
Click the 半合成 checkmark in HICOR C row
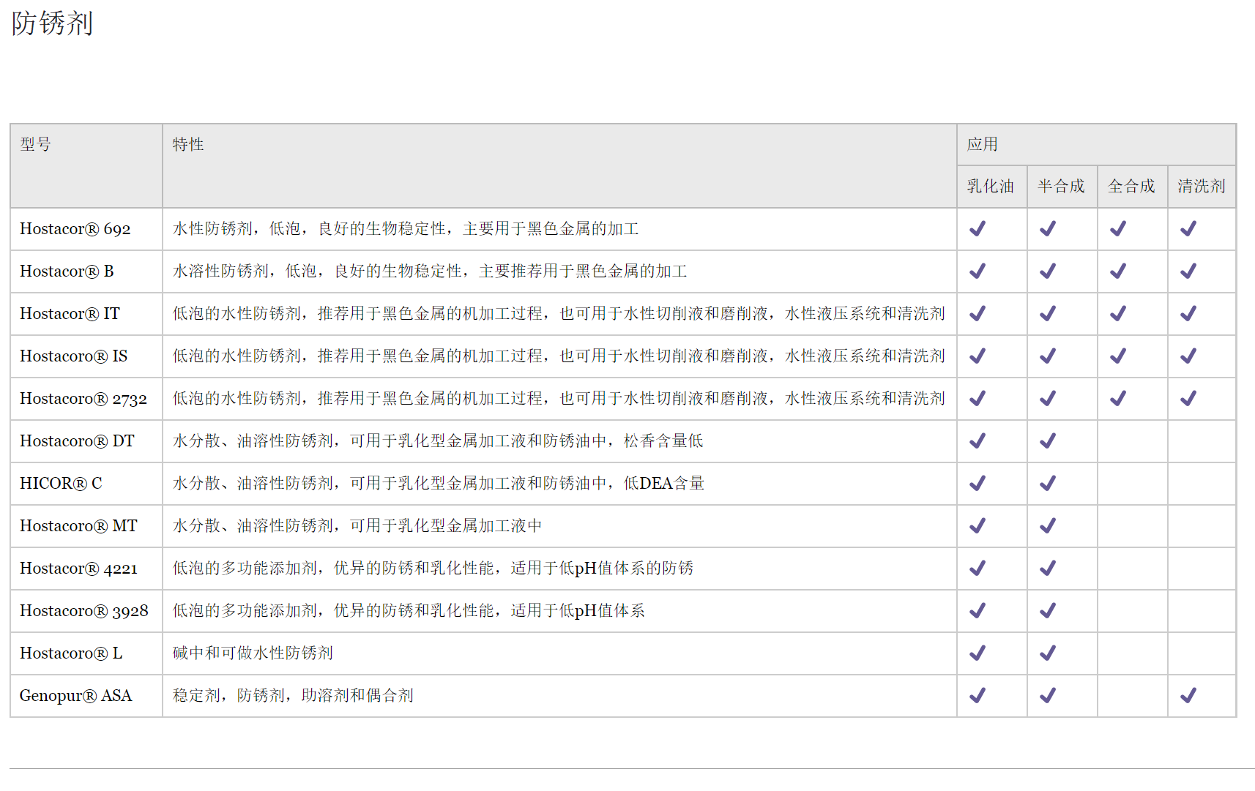click(1048, 484)
